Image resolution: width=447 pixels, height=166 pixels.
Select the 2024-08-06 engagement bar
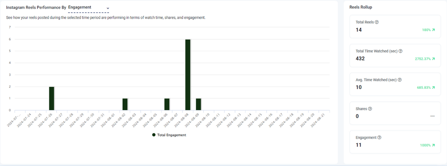pyautogui.click(x=167, y=105)
